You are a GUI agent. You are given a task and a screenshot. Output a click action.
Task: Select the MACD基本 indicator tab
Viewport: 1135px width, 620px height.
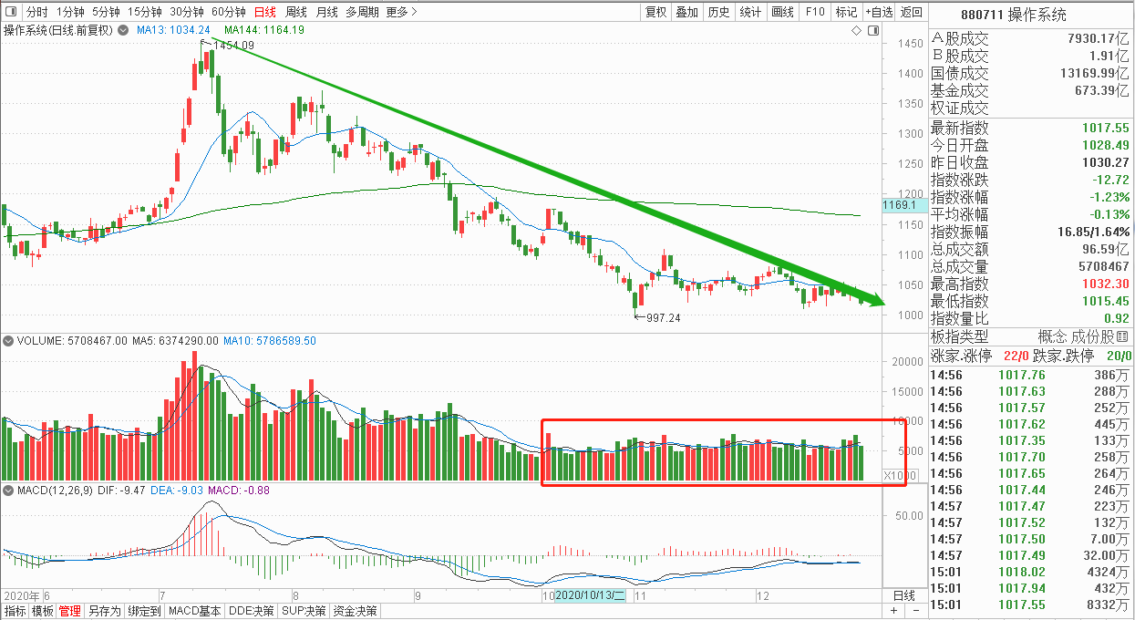(x=195, y=611)
